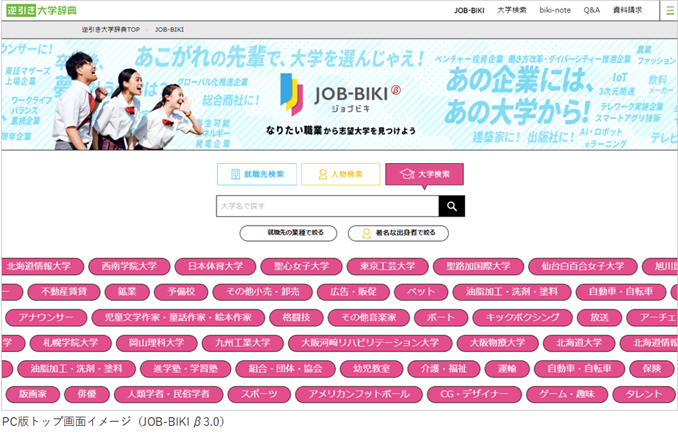
Task: Select the CG・デザイナー tag
Action: click(475, 394)
